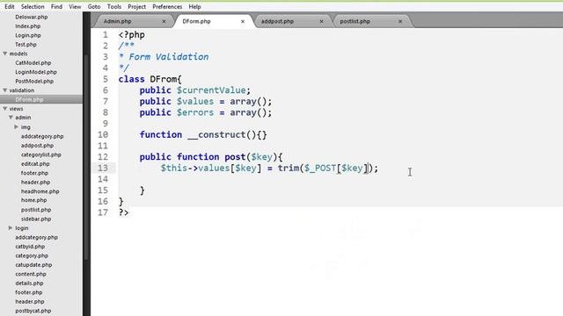Image resolution: width=563 pixels, height=316 pixels.
Task: Click the $errors variable on line 8
Action: click(x=195, y=112)
